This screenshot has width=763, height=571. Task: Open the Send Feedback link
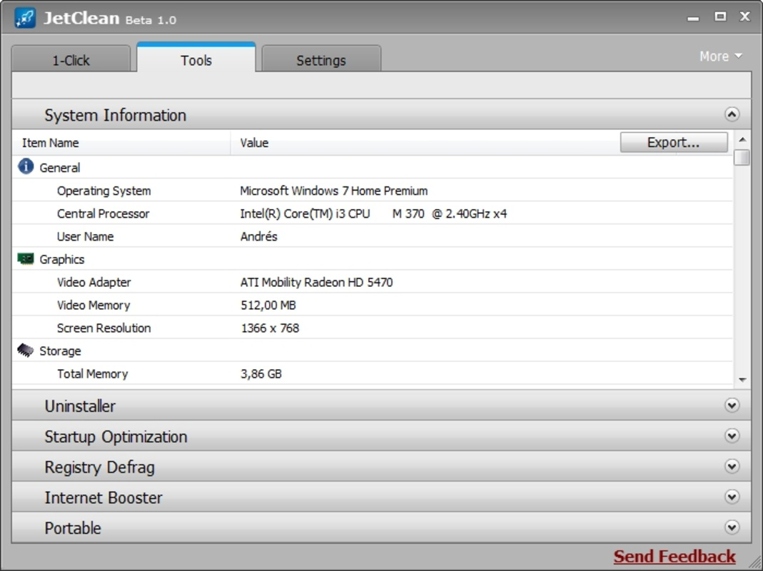pyautogui.click(x=674, y=556)
